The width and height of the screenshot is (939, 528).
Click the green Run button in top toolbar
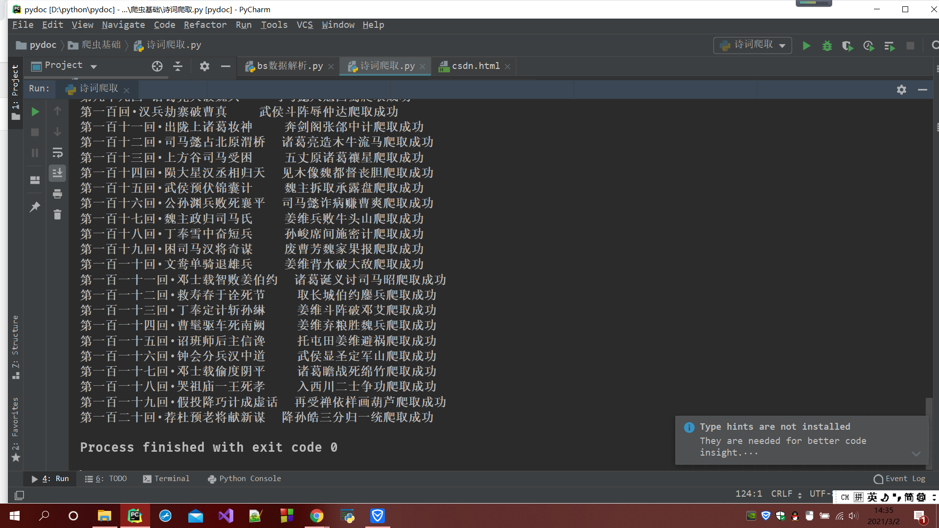pos(806,45)
